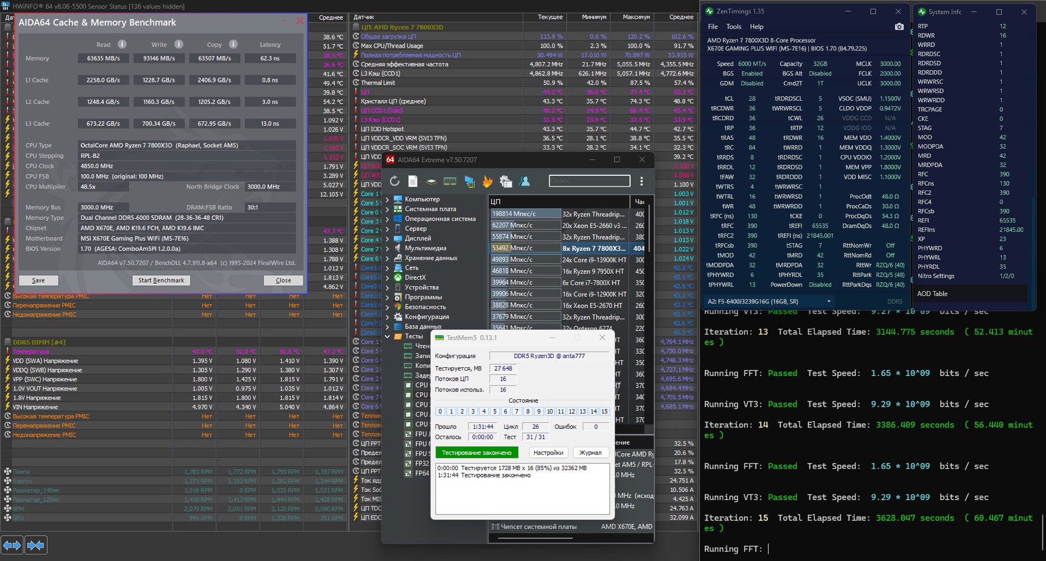
Task: Click the HWiNFO left-right arrows button
Action: [12, 545]
